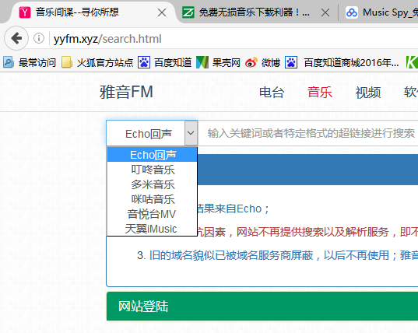Choose 天翼iMusic in the dropdown list
This screenshot has width=418, height=333.
[153, 229]
